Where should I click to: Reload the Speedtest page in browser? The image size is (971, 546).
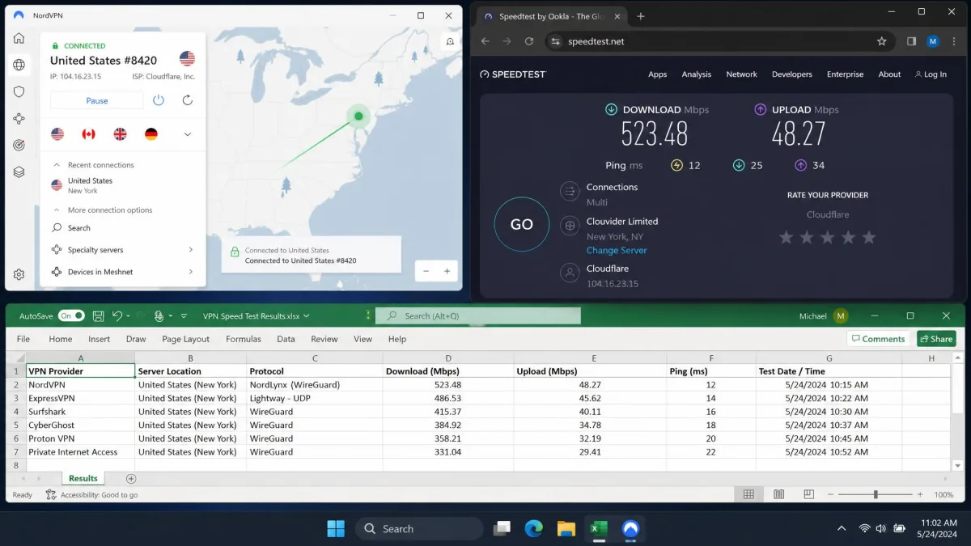529,41
